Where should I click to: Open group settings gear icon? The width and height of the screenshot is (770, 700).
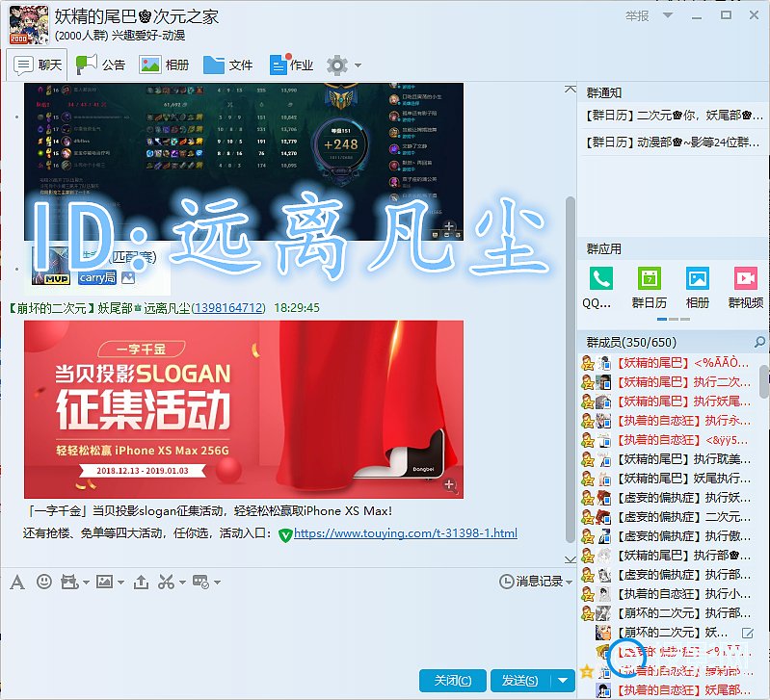[x=336, y=65]
